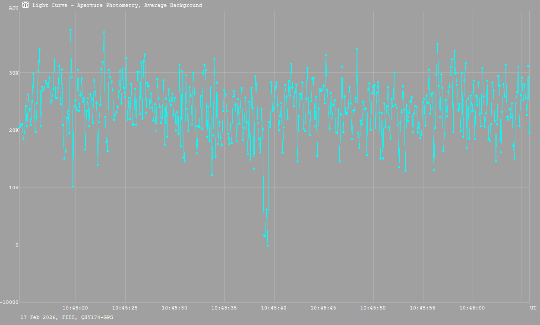The height and width of the screenshot is (325, 540).
Task: Click the 10:45:40 time tick label
Action: 274,308
